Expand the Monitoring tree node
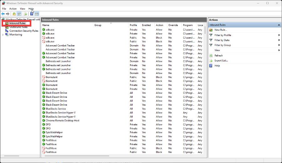The width and height of the screenshot is (282, 163). [x=3, y=35]
